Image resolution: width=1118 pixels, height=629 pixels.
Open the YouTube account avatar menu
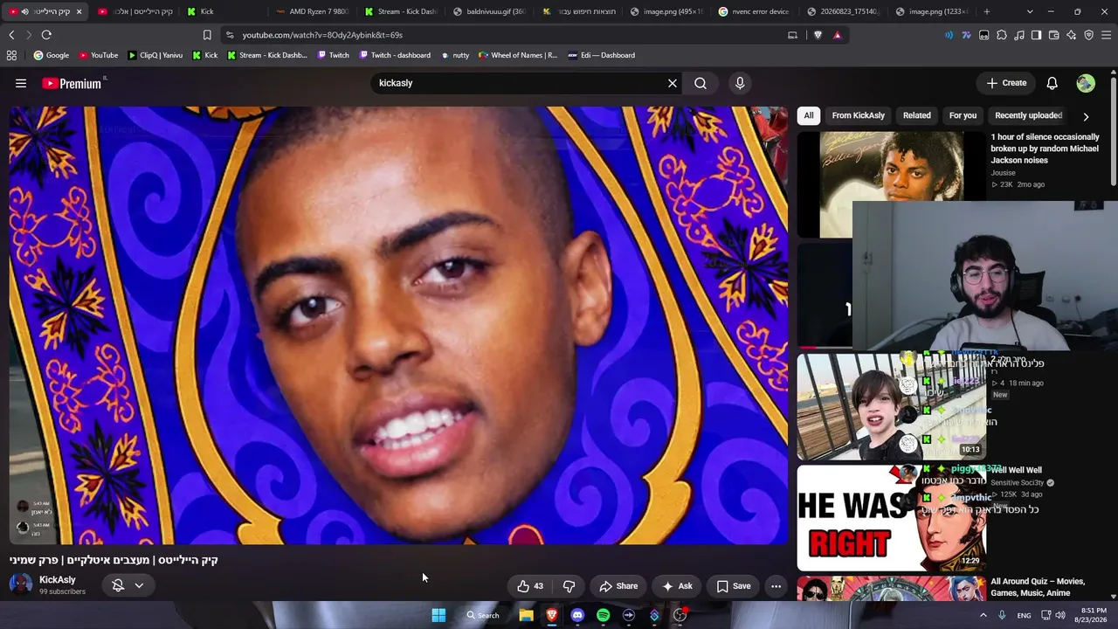[x=1086, y=83]
